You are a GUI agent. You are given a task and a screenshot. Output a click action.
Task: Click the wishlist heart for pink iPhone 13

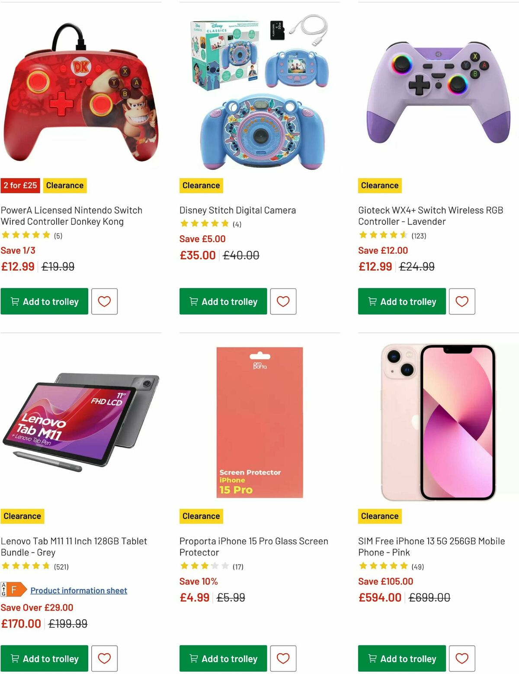point(462,658)
